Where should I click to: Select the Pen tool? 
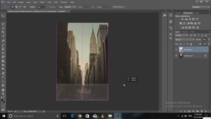point(3,73)
